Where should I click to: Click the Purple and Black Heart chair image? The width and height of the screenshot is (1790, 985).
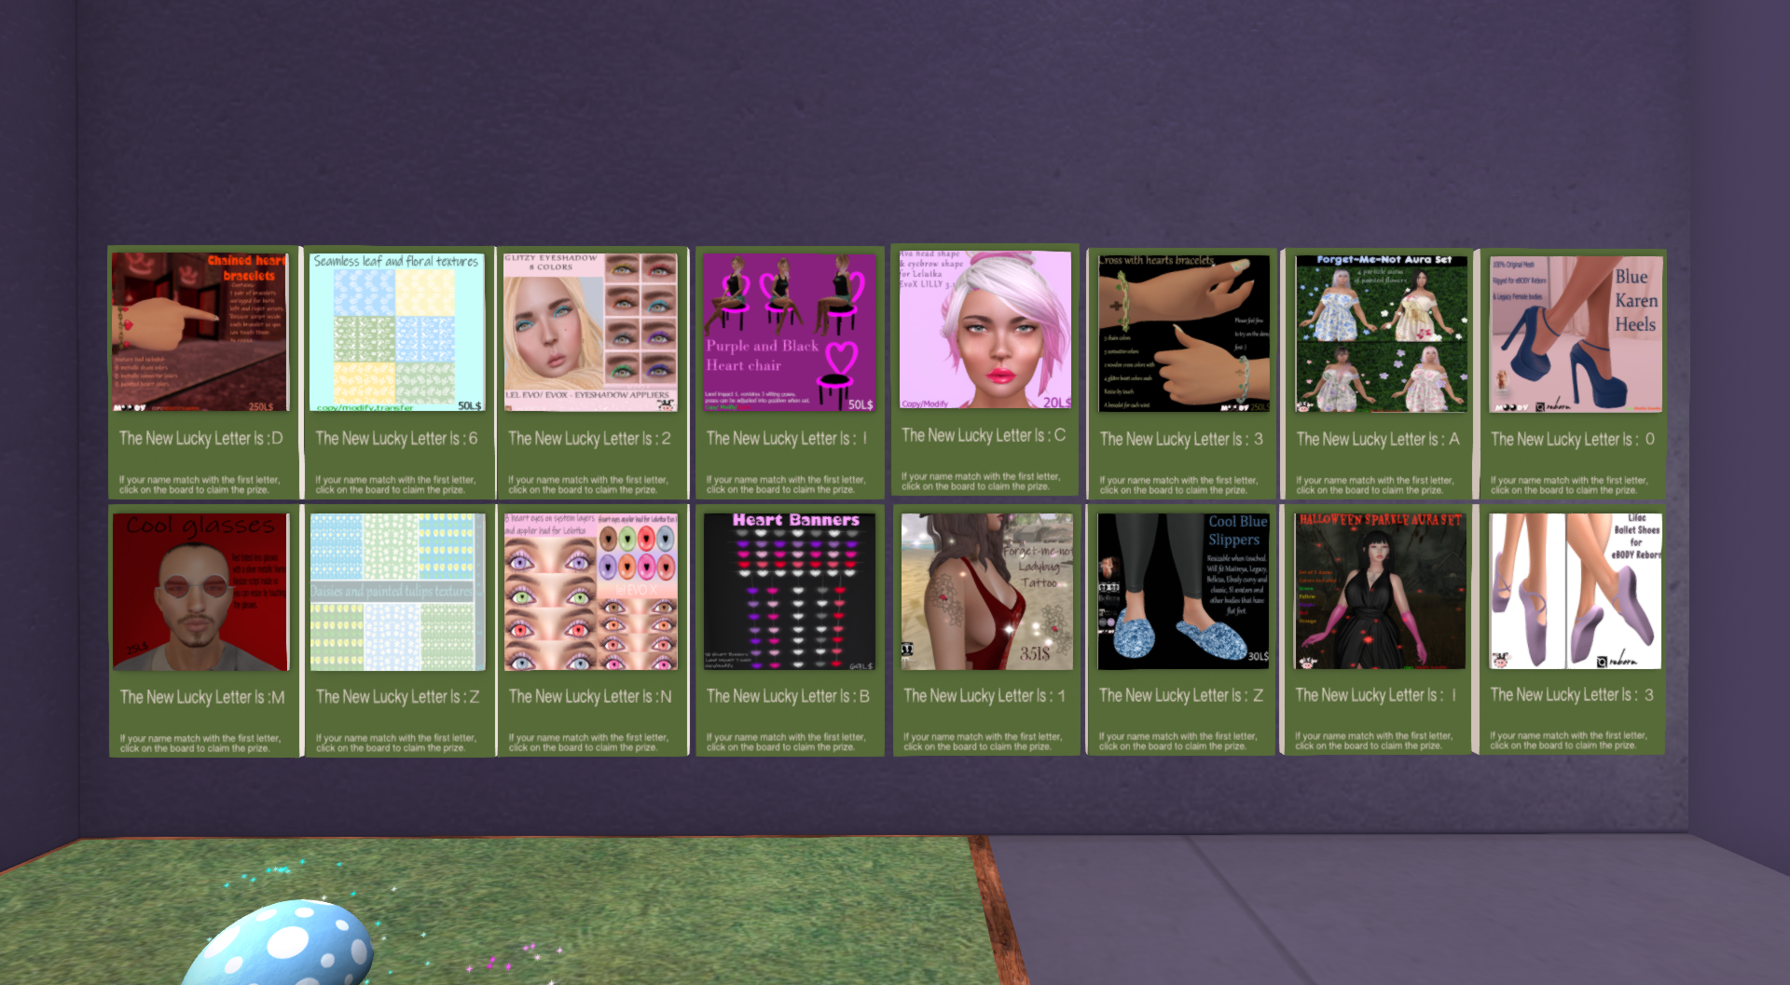click(789, 332)
